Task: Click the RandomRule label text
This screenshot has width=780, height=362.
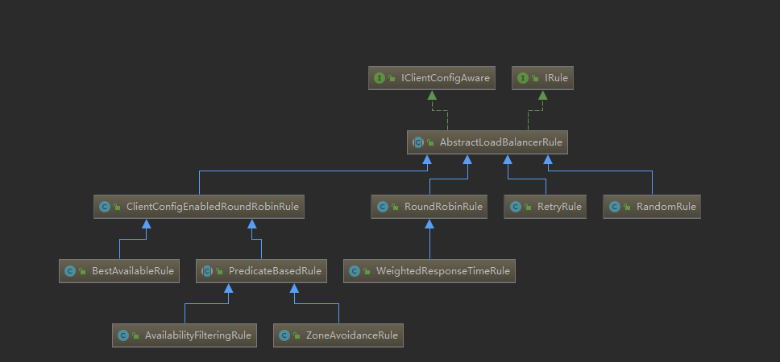Action: pos(666,207)
